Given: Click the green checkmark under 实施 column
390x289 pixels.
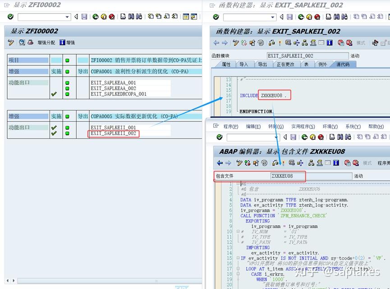Looking at the screenshot, I should pos(55,94).
